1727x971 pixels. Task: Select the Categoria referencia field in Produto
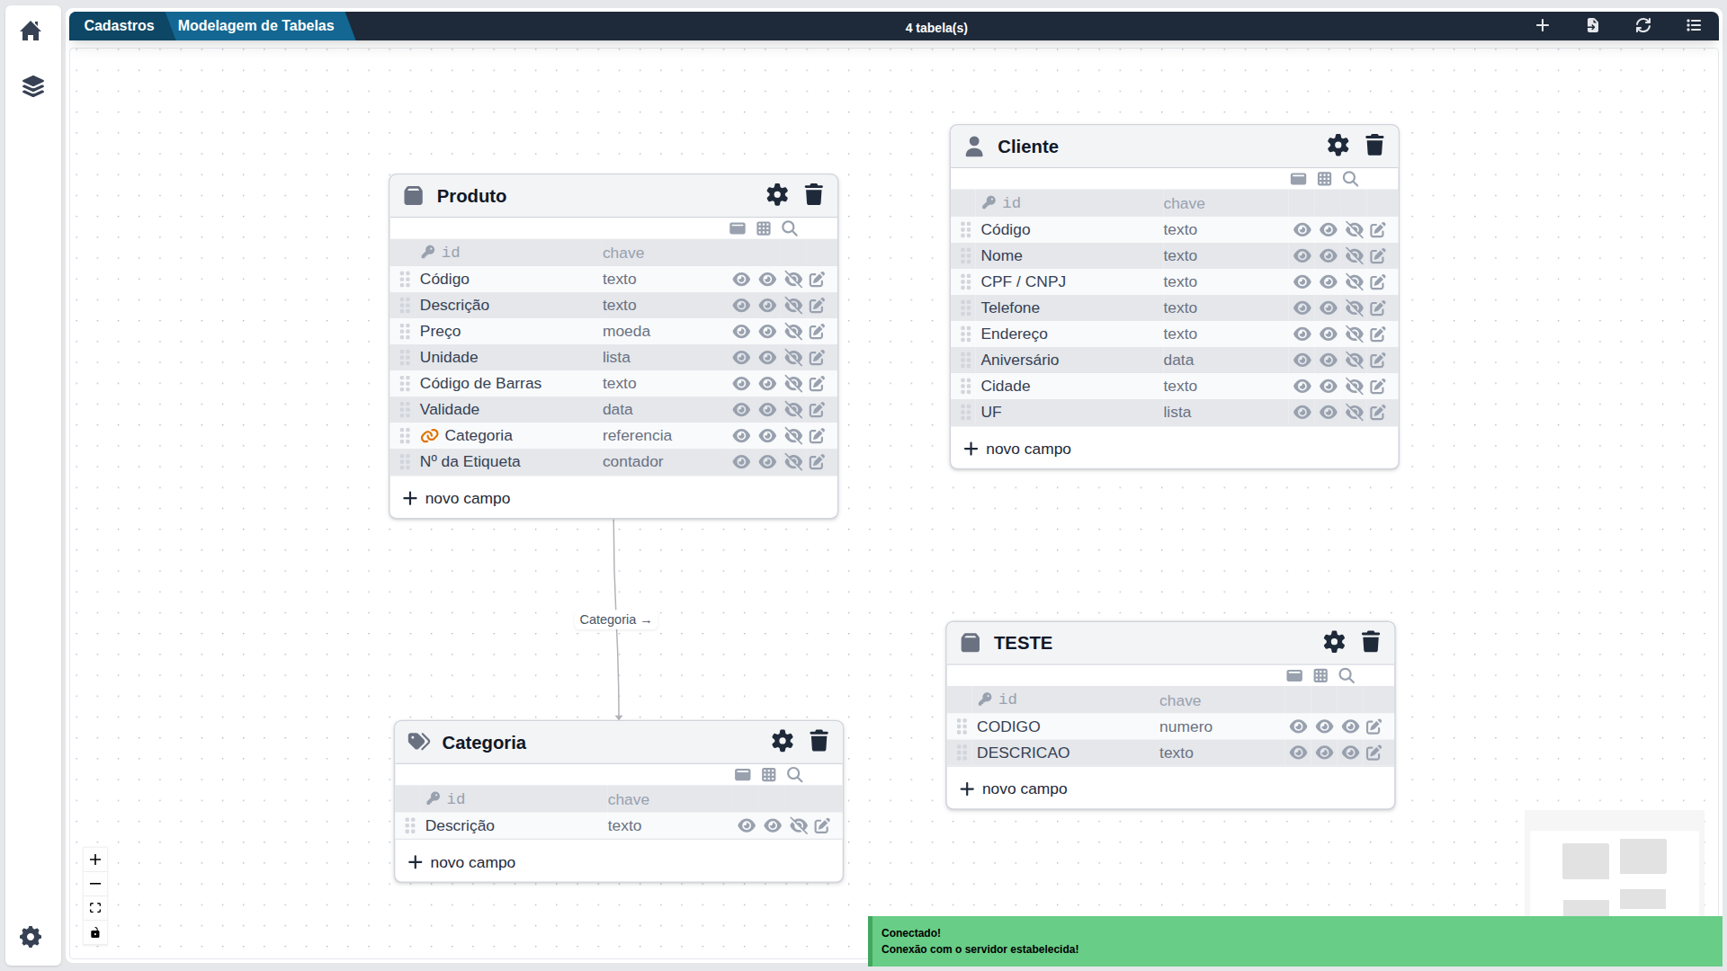[x=613, y=435]
